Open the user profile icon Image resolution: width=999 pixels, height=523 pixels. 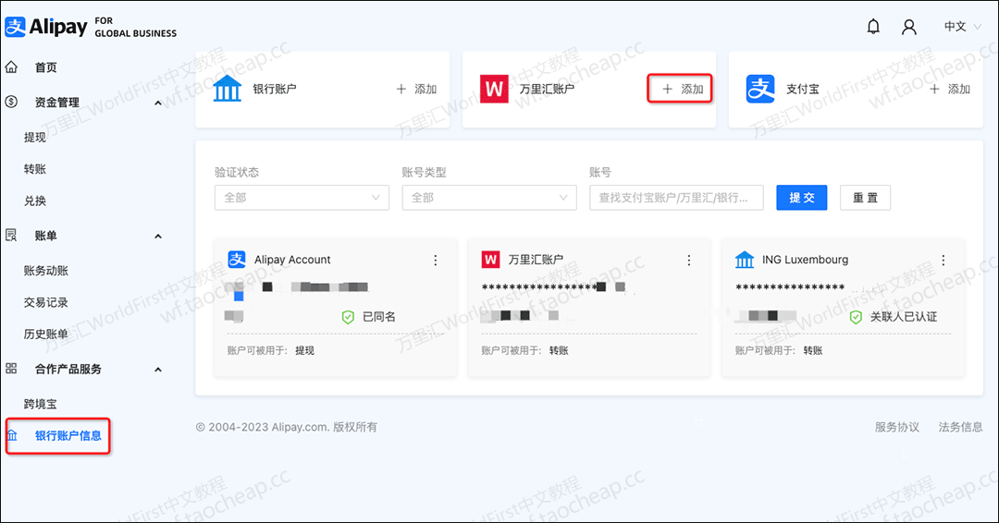(x=909, y=27)
